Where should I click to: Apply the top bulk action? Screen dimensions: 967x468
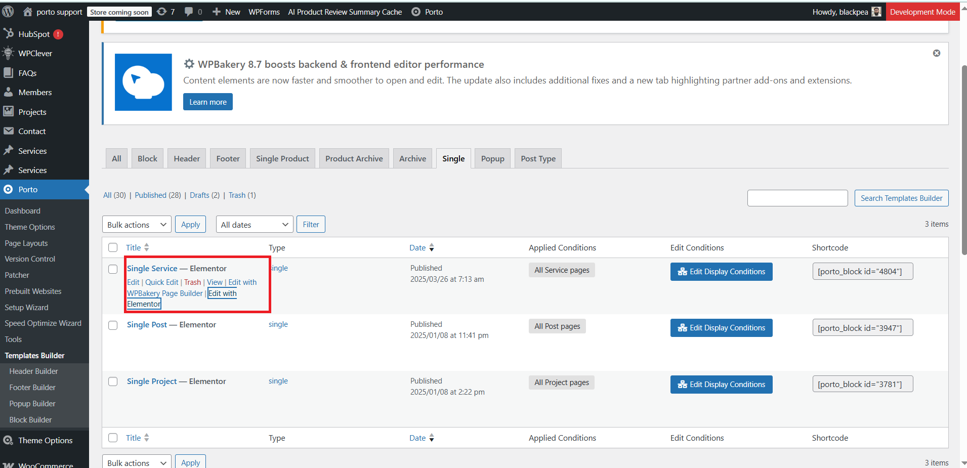190,224
